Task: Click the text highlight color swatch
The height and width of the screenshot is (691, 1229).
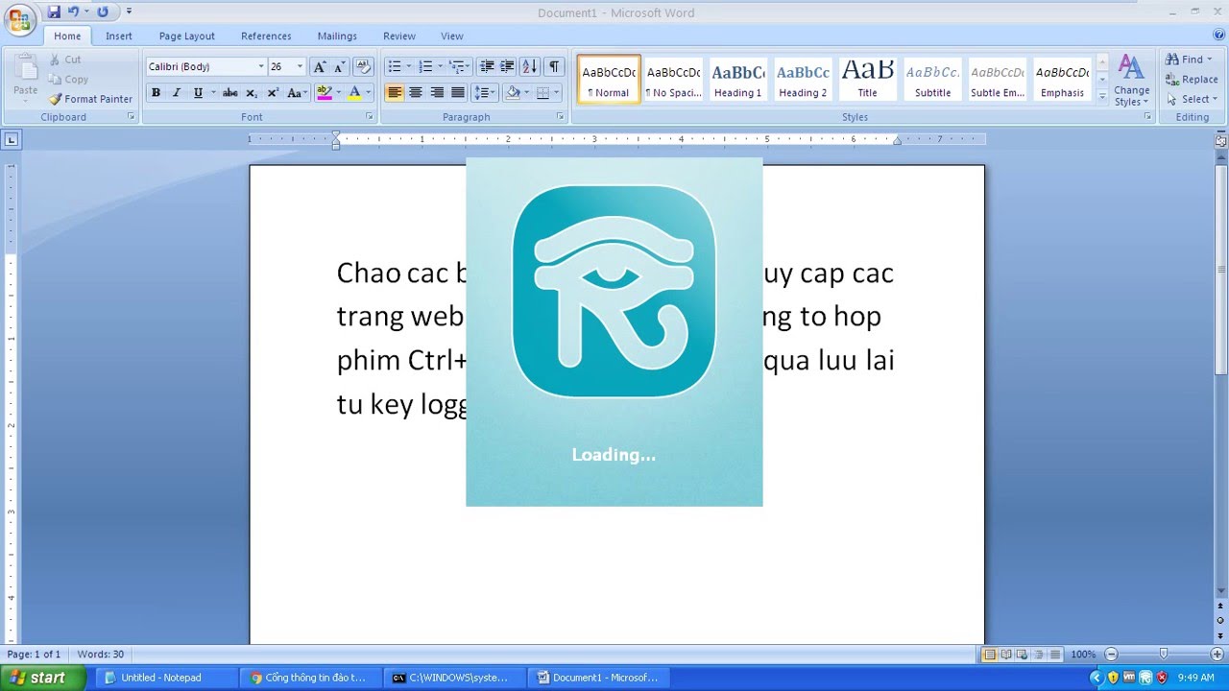Action: pyautogui.click(x=324, y=93)
